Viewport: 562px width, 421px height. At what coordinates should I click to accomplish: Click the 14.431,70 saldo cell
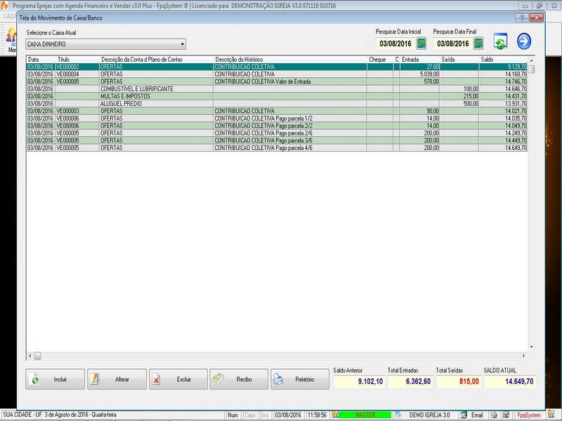[503, 96]
